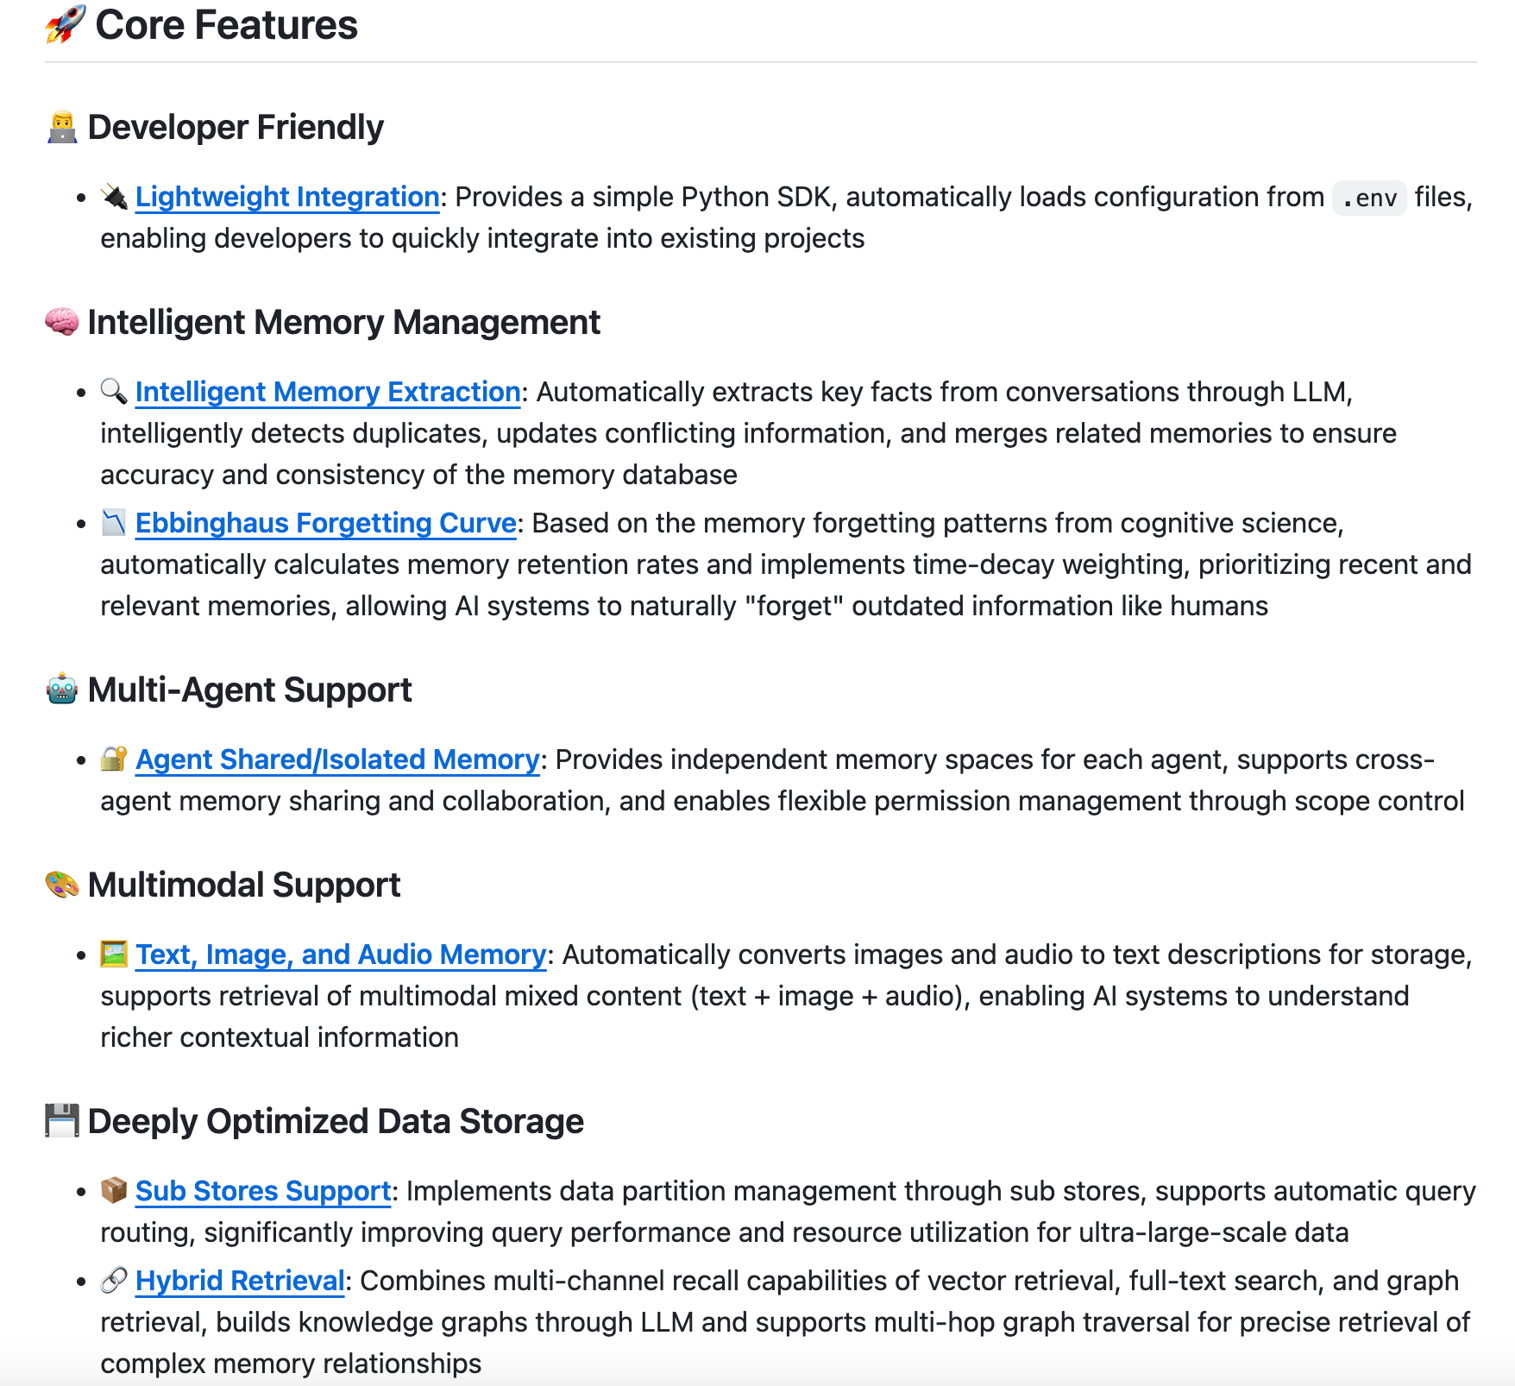
Task: Click the brain emoji by Intelligent Memory Management
Action: point(62,323)
